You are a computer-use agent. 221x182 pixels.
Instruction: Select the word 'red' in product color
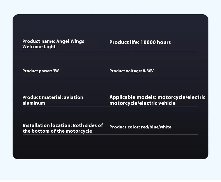click(x=144, y=127)
